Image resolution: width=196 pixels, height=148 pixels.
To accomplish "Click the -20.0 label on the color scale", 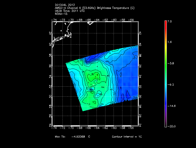I will [171, 126].
